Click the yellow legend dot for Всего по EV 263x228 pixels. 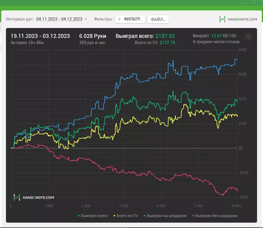[x=114, y=216]
